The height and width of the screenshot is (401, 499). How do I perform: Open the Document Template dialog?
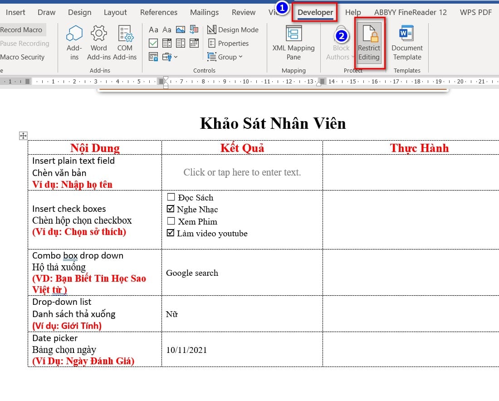(x=407, y=43)
